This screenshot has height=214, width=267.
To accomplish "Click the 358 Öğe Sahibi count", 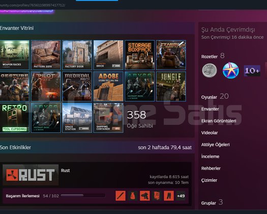I will pyautogui.click(x=140, y=119).
